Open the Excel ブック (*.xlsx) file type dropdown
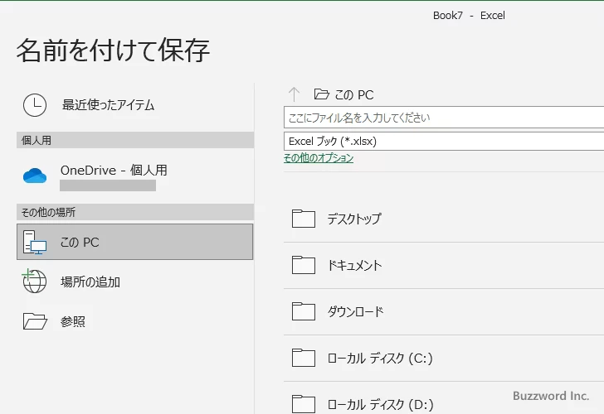 click(x=444, y=141)
